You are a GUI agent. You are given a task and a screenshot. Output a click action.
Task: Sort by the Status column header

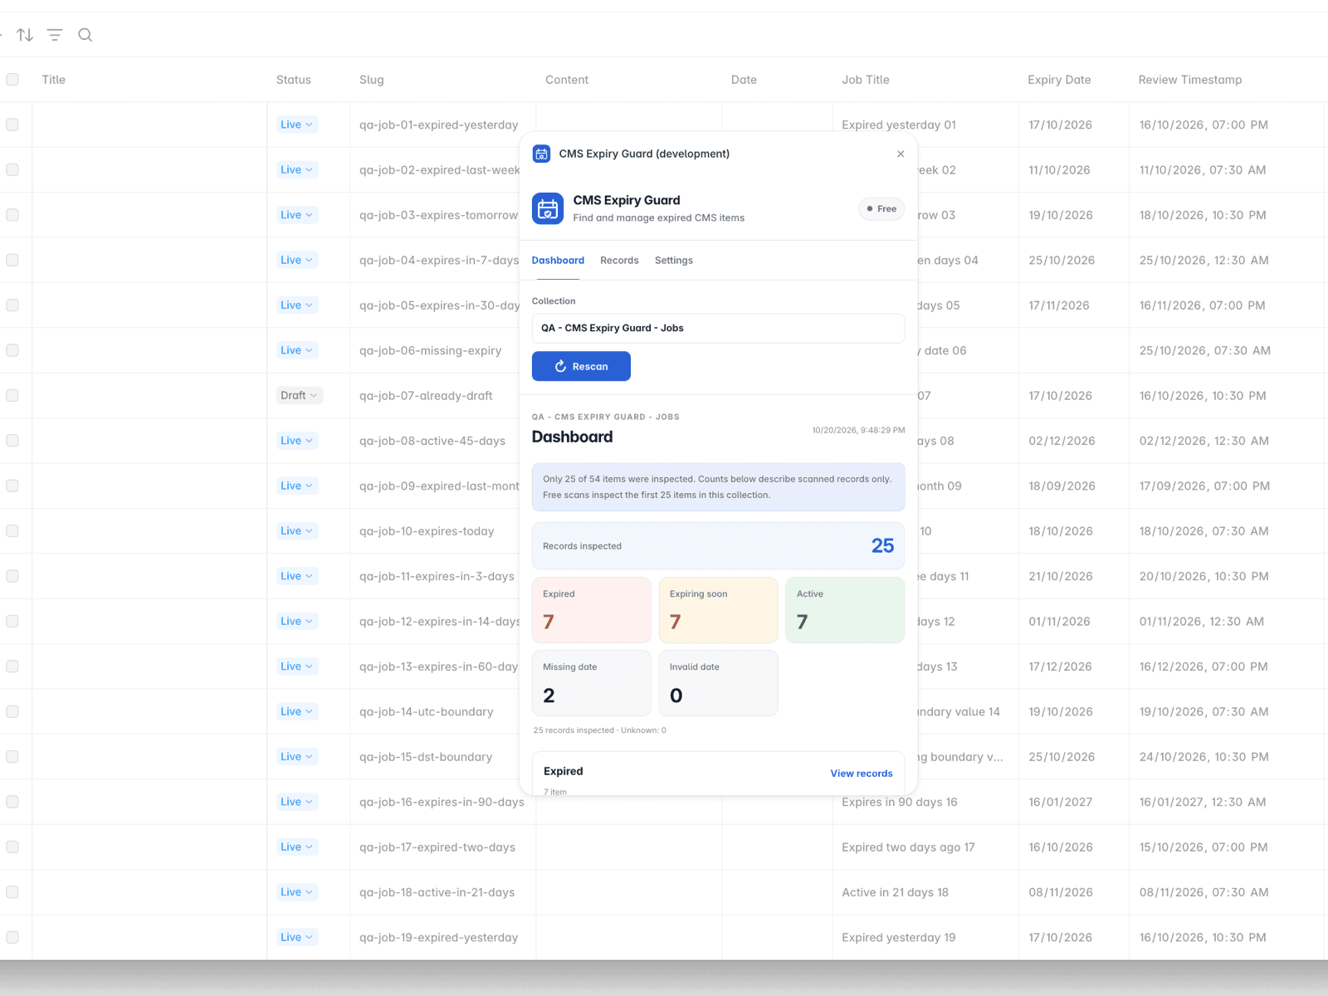point(294,80)
